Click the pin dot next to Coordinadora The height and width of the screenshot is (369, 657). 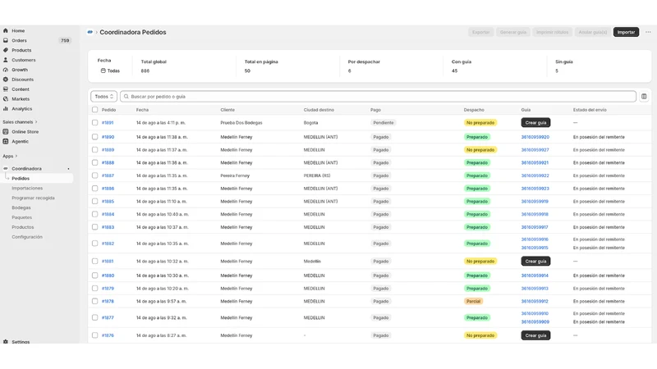coord(68,169)
